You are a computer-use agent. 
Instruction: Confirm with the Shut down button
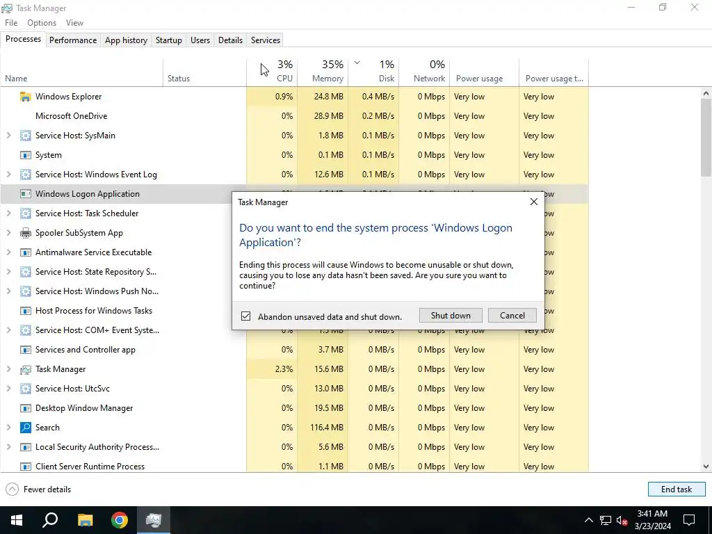click(x=451, y=316)
